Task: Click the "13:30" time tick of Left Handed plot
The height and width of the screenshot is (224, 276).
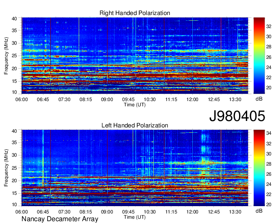Action: 235,211
